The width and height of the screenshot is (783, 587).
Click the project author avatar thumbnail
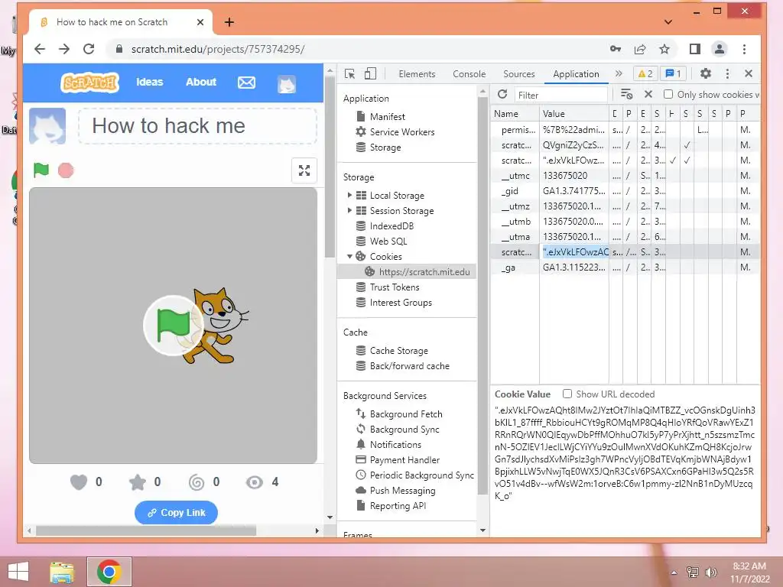47,126
